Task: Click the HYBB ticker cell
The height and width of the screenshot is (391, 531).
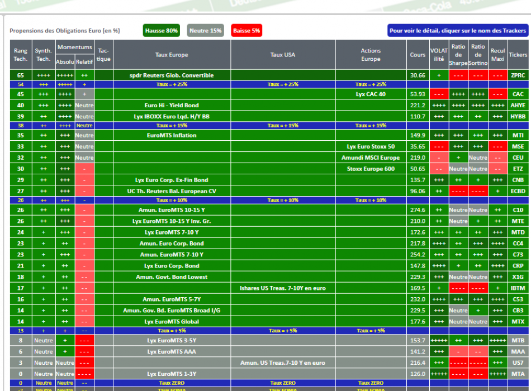Action: [518, 116]
